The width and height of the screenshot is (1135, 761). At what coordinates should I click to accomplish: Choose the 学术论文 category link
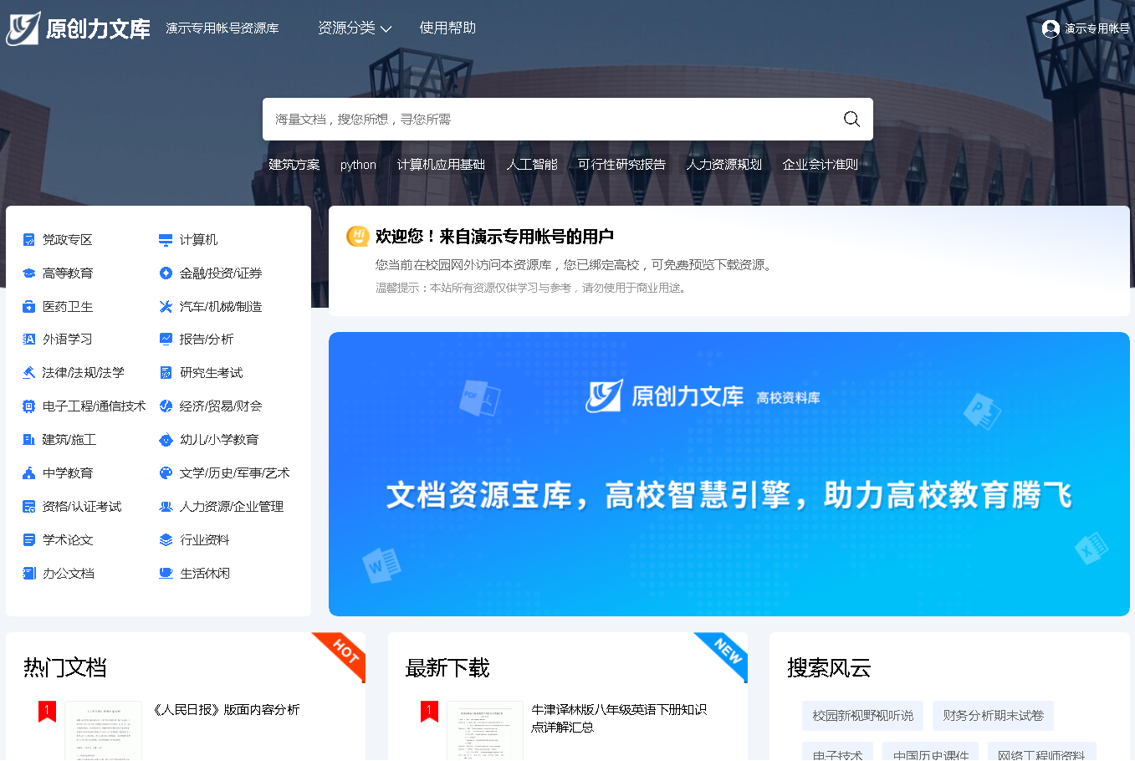coord(67,540)
